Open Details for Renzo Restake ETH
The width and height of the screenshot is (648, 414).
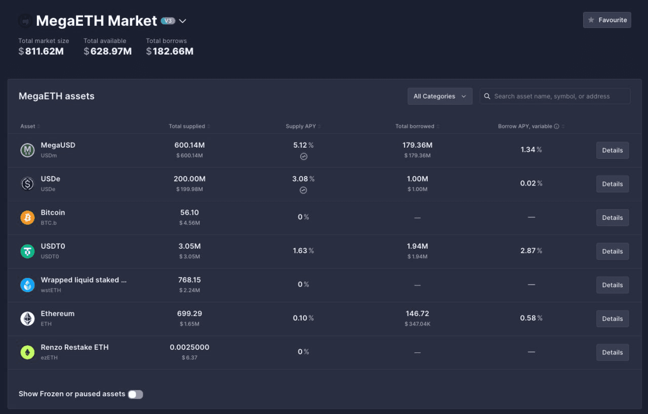coord(613,352)
